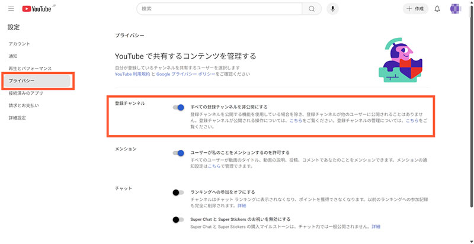Viewport: 474px width, 244px height.
Task: Toggle Super Chat お祝いを無効にする switch
Action: tap(178, 220)
